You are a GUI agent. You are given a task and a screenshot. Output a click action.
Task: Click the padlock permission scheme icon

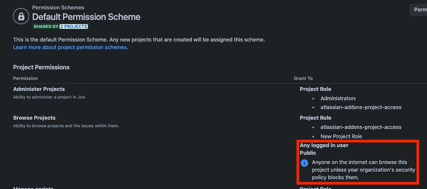[21, 16]
